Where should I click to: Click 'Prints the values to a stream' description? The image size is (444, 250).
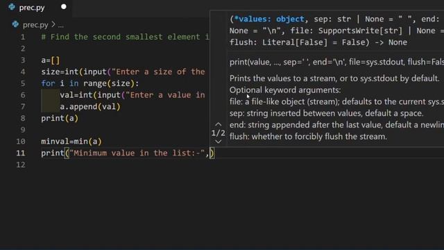pos(334,78)
